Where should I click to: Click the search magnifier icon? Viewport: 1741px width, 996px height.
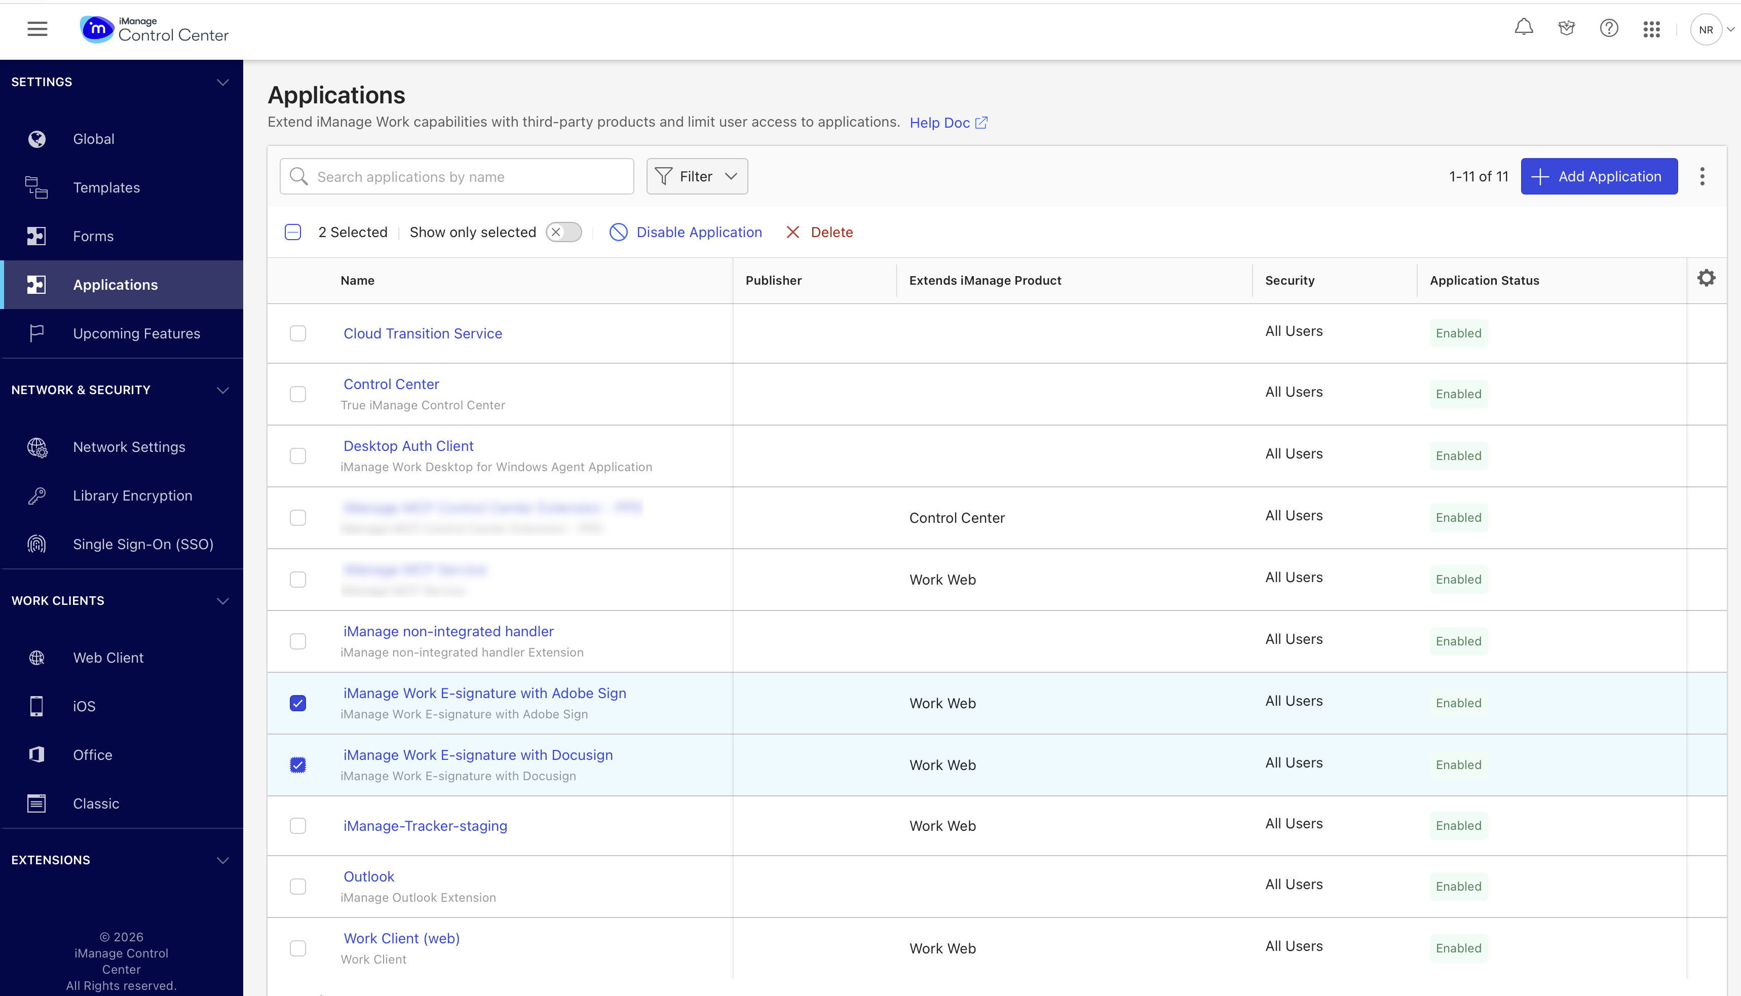(x=299, y=176)
